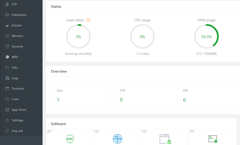Click the Software section heading

click(58, 124)
